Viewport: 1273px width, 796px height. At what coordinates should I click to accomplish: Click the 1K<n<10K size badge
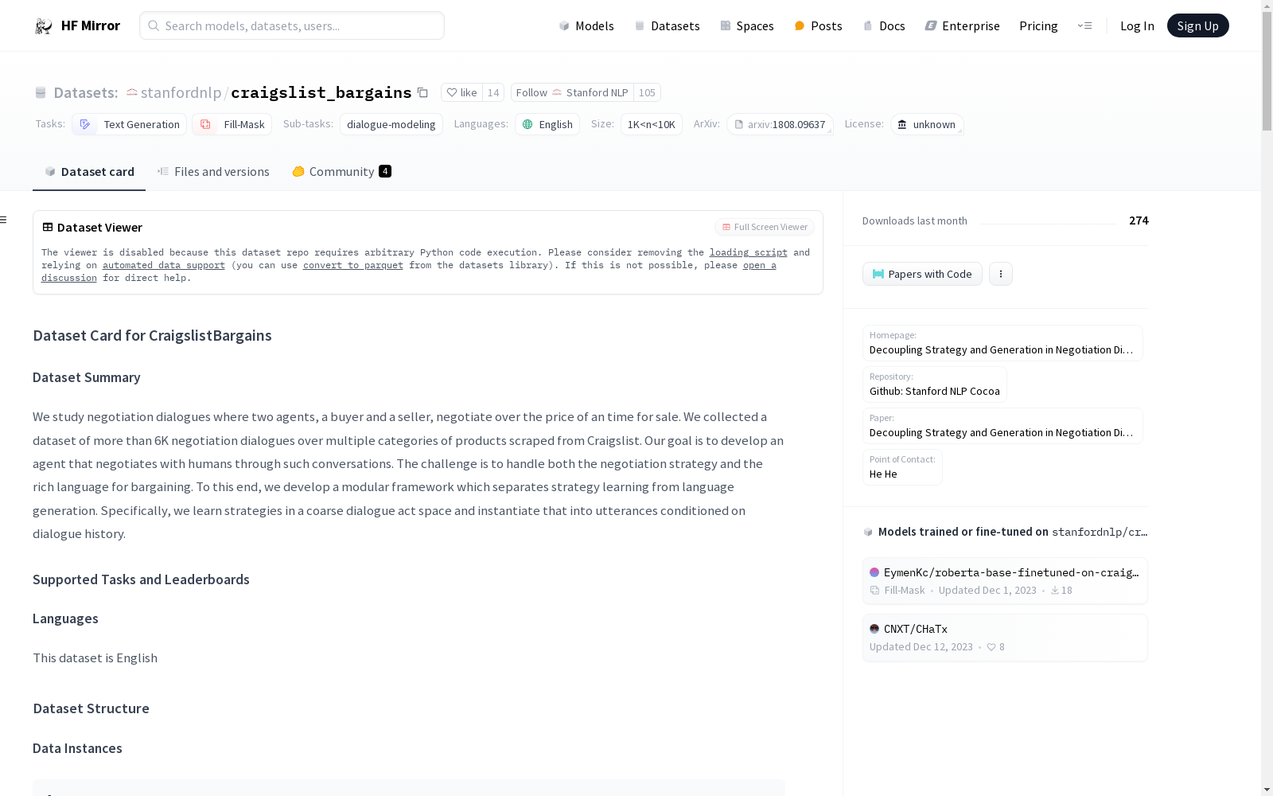[x=651, y=124]
